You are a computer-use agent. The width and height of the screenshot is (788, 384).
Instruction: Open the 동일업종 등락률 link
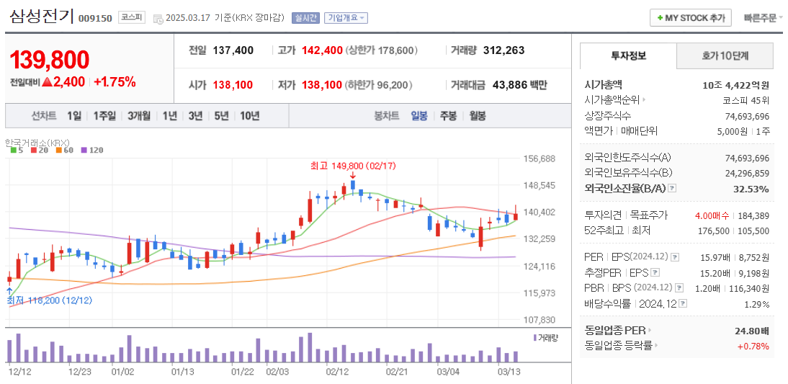pyautogui.click(x=619, y=346)
